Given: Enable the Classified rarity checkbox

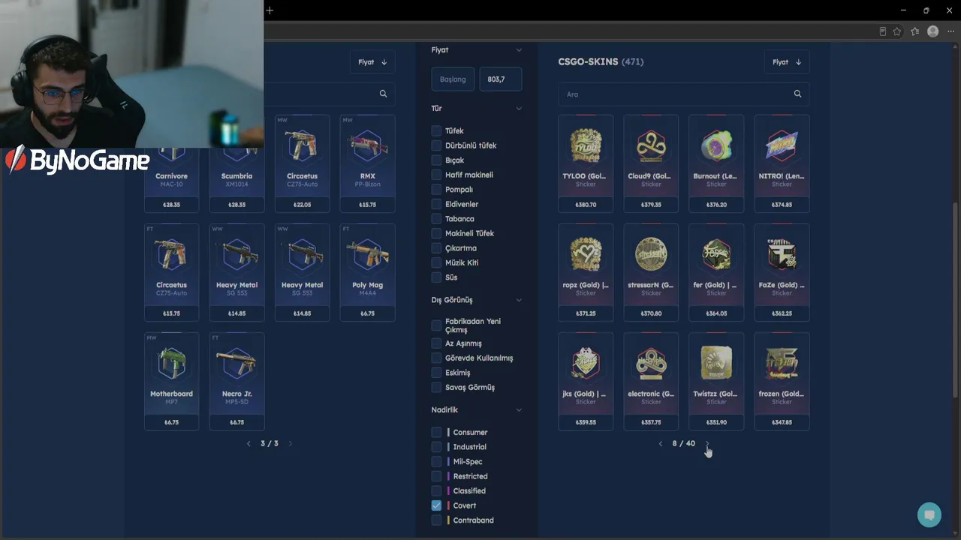Looking at the screenshot, I should tap(436, 490).
